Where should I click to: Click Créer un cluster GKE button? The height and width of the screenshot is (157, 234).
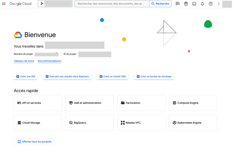point(113,77)
